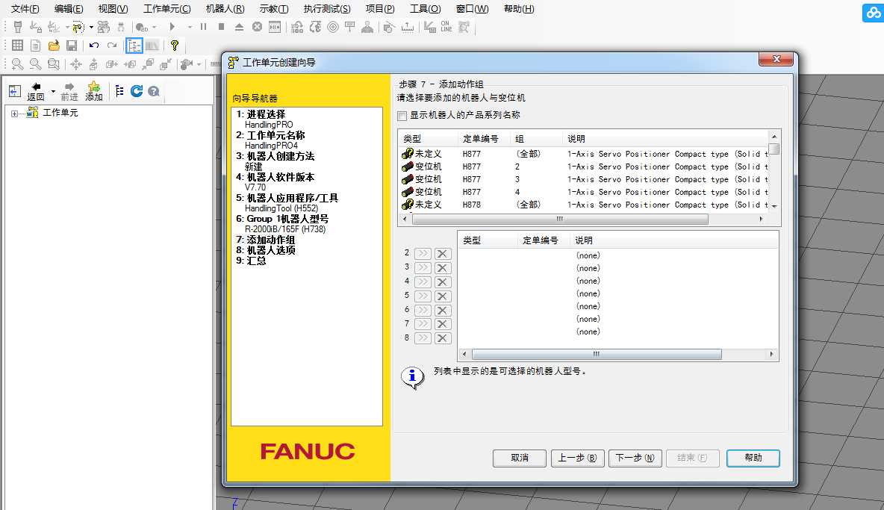Click the scroll down arrow of the upper list

775,206
